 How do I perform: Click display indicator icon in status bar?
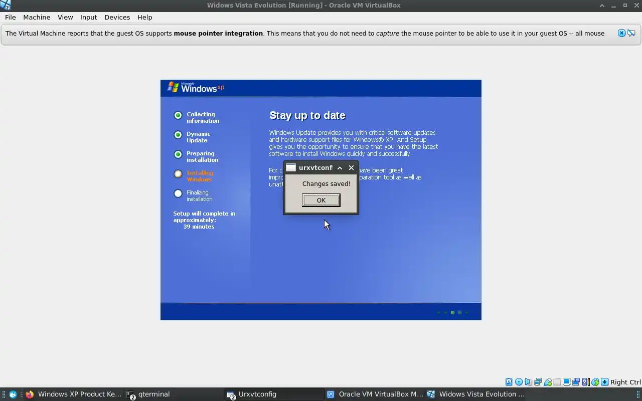566,382
